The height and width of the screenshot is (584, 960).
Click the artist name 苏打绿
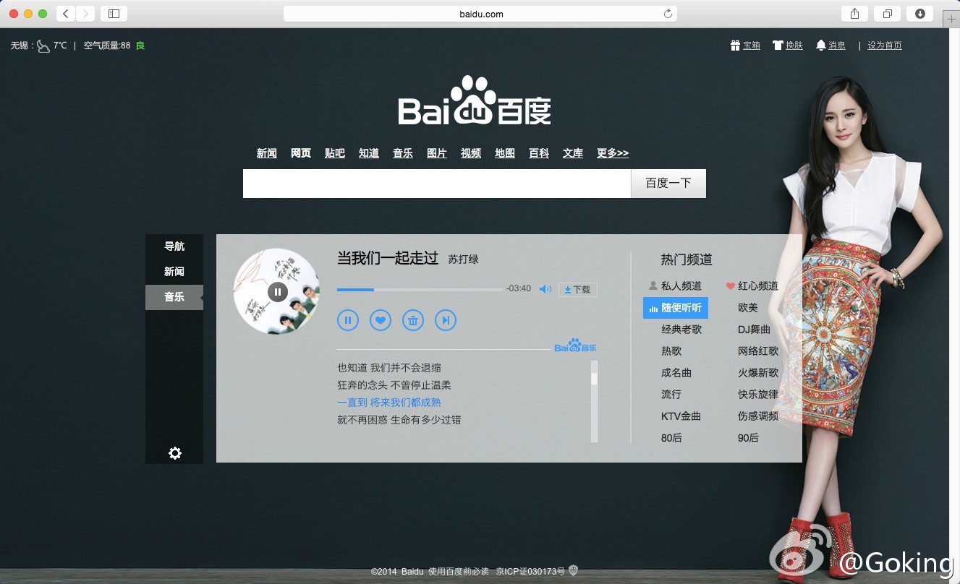[463, 259]
